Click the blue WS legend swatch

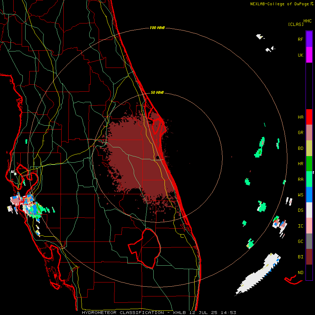[309, 195]
